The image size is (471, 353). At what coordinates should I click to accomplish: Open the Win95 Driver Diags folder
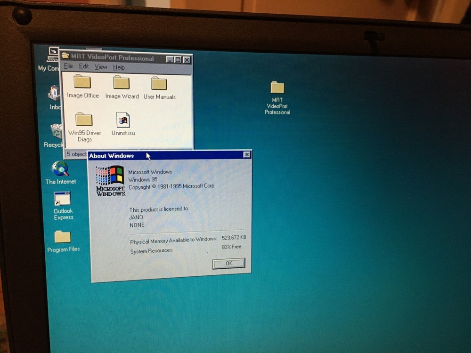click(84, 120)
